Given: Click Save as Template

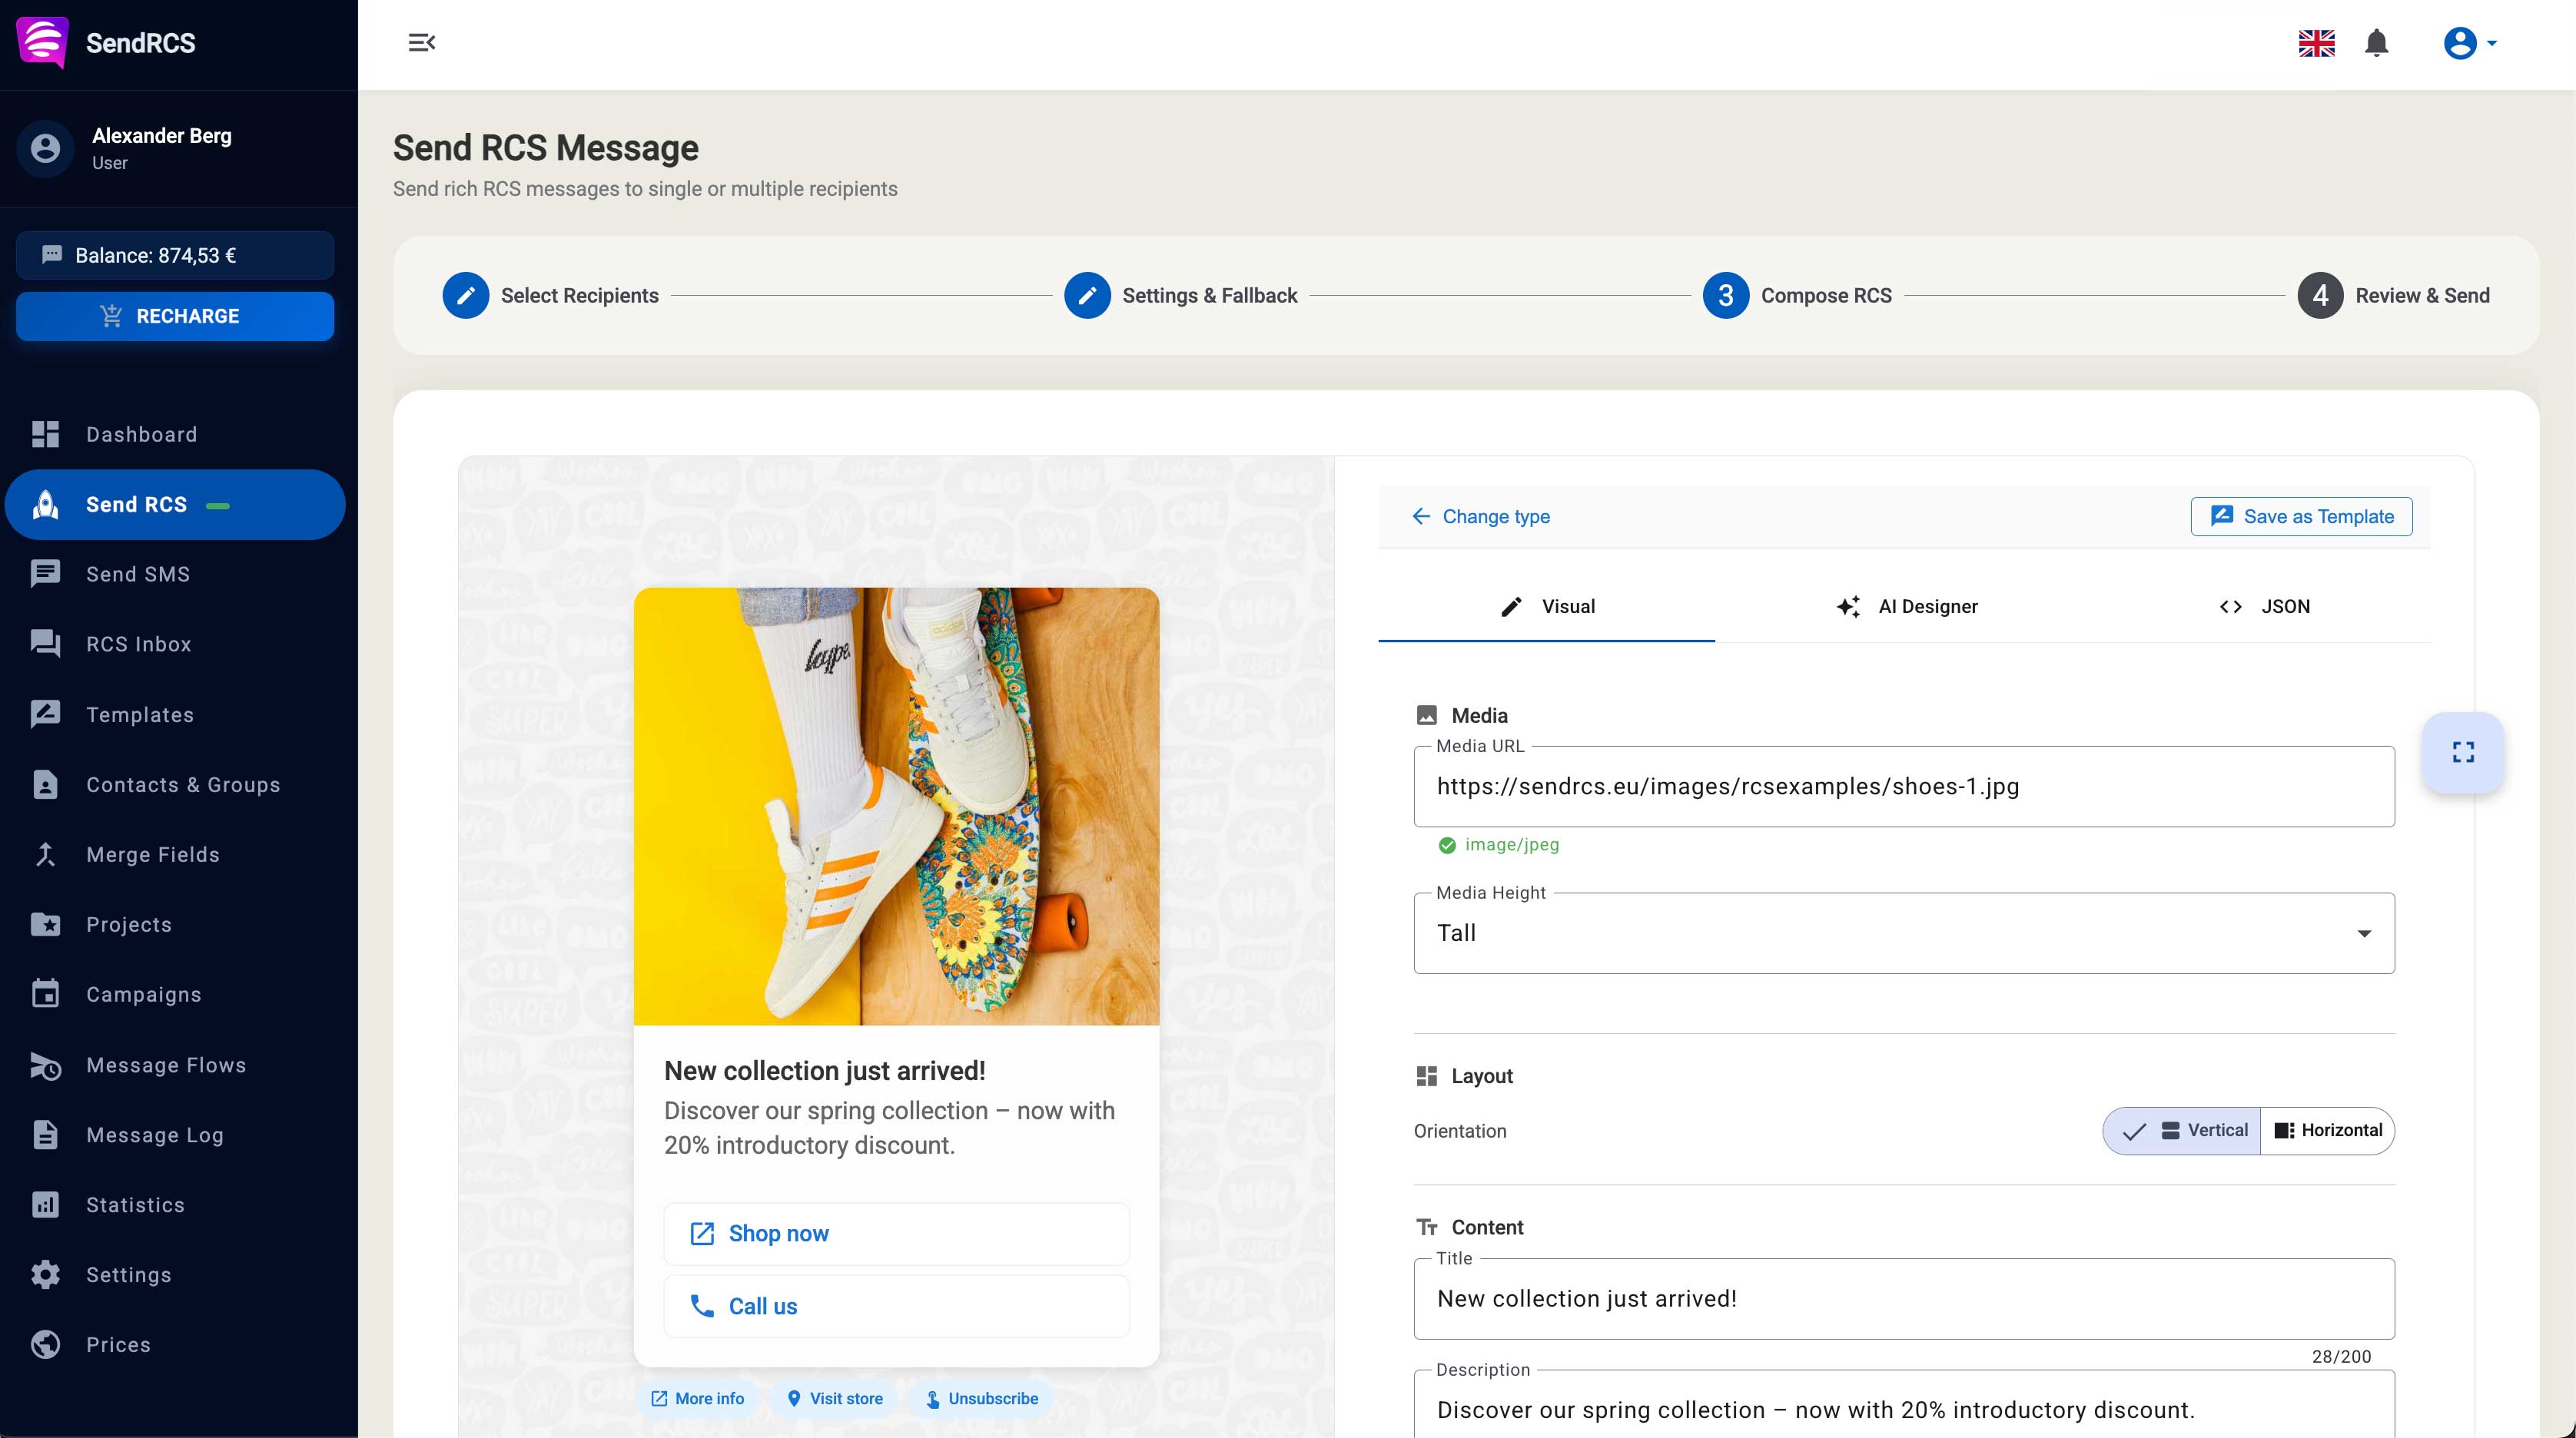Looking at the screenshot, I should [x=2301, y=517].
